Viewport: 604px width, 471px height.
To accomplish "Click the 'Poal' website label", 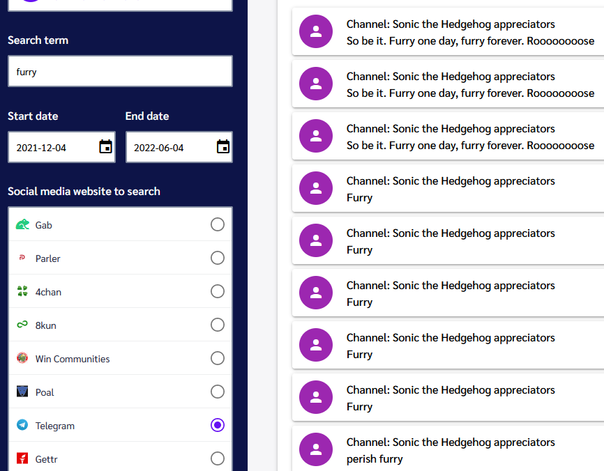I will 45,392.
